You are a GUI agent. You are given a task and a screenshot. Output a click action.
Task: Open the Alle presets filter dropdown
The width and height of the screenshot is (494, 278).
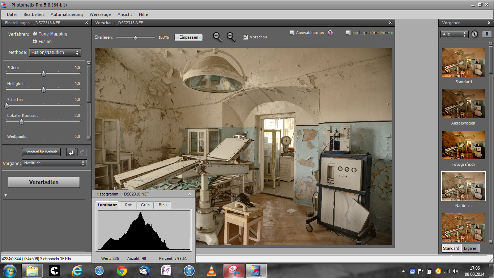coord(455,34)
